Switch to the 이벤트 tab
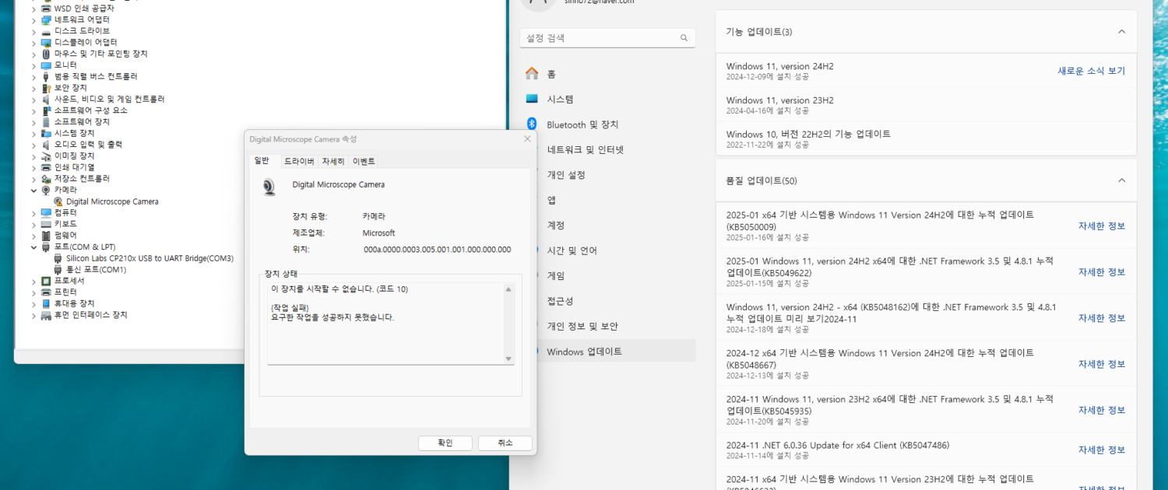 point(364,161)
